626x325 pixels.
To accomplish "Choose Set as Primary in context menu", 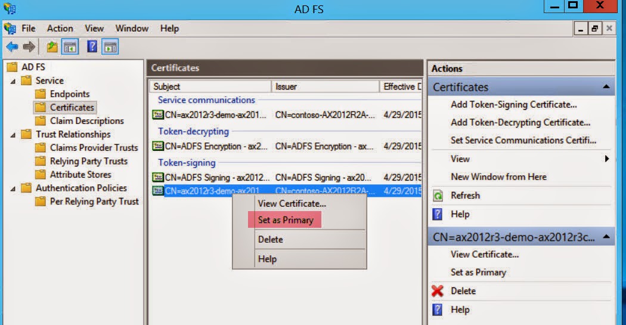I will coord(286,220).
